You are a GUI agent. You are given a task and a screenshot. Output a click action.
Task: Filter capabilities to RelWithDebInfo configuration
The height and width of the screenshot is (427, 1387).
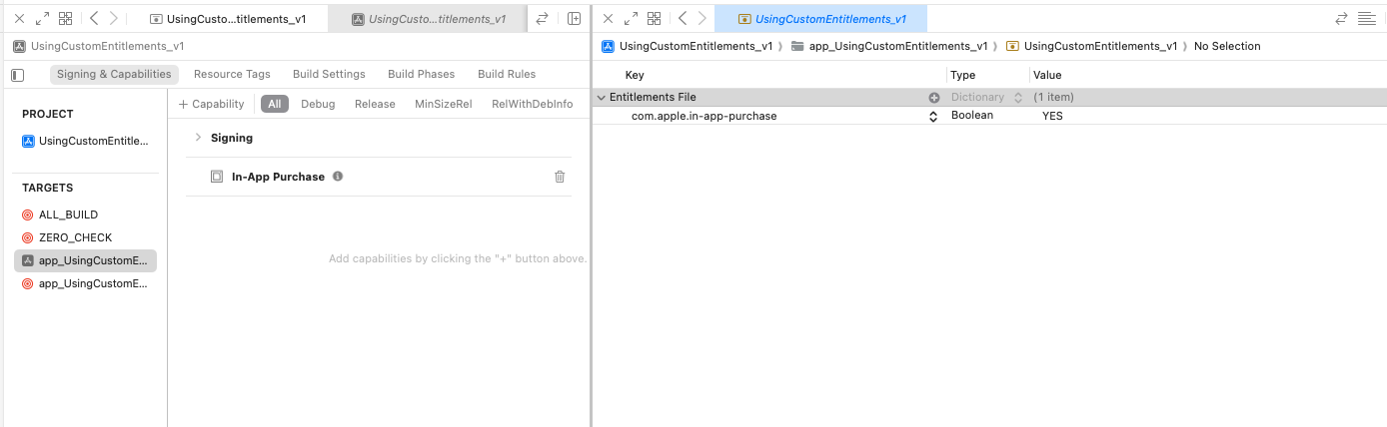click(533, 104)
